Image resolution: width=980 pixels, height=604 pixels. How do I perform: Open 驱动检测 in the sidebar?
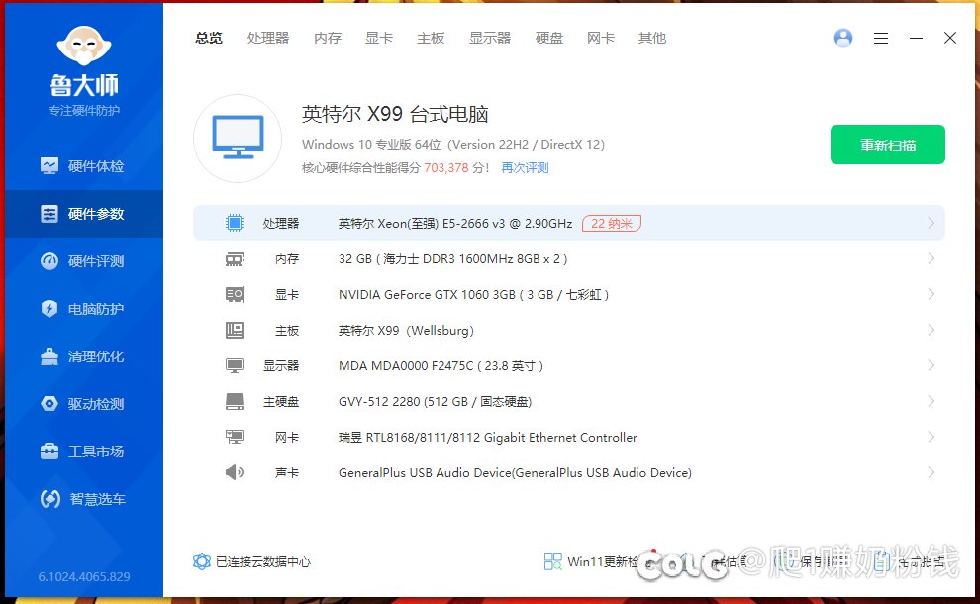[x=84, y=404]
